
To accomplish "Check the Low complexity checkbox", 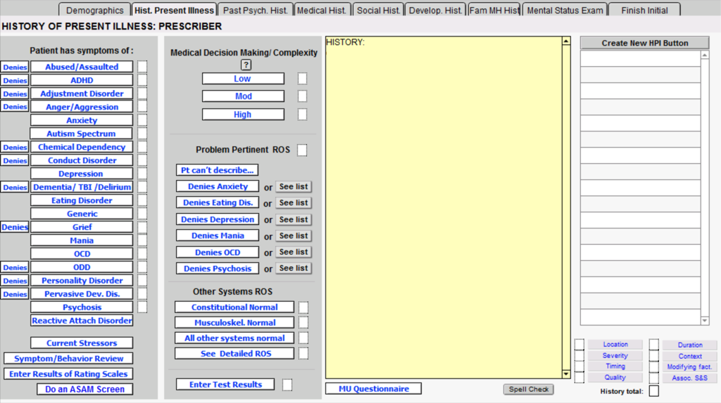I will point(302,79).
